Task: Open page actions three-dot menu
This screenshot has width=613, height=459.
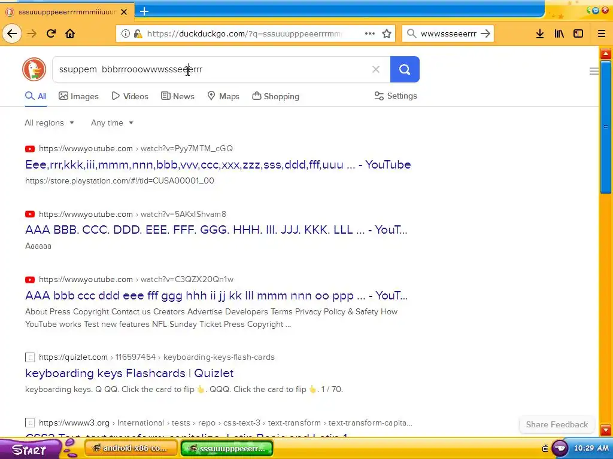Action: [370, 33]
